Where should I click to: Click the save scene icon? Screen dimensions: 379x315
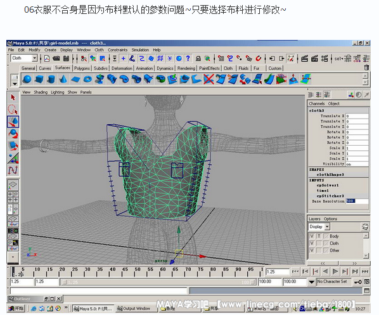click(66, 58)
